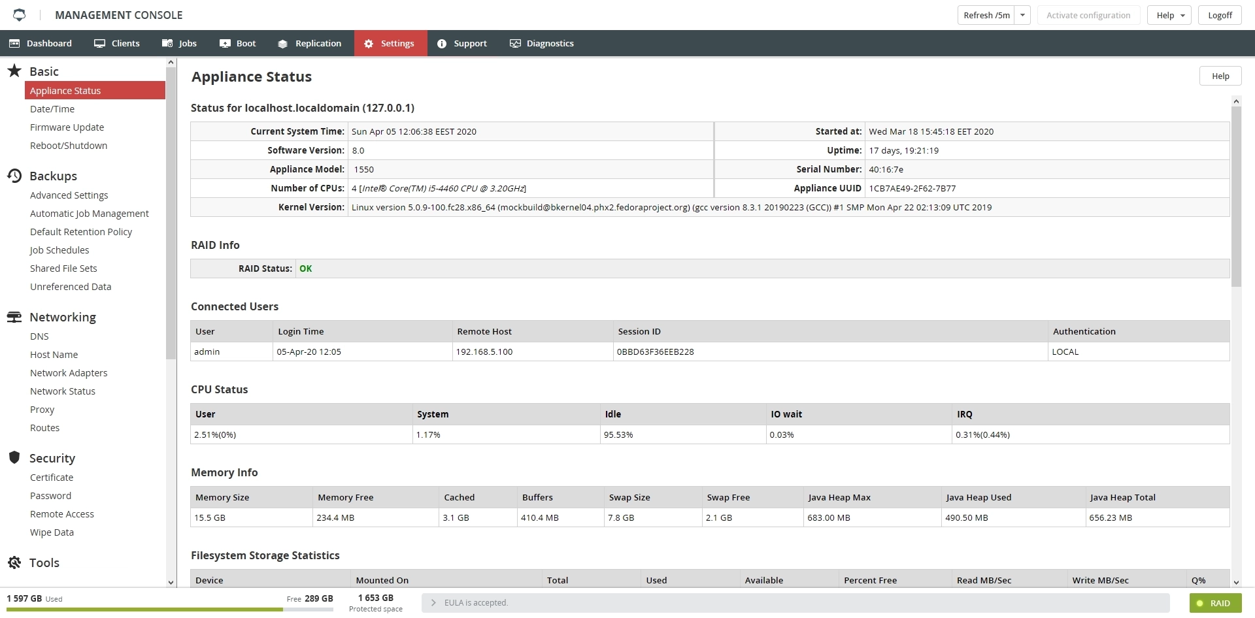This screenshot has width=1255, height=618.
Task: Click the Session ID 0BBD63F36EEB228
Action: tap(656, 351)
